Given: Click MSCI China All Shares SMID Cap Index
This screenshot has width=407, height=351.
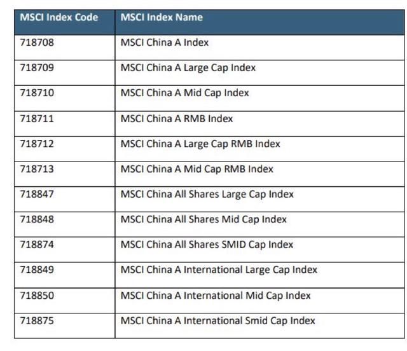Looking at the screenshot, I should (x=207, y=244).
